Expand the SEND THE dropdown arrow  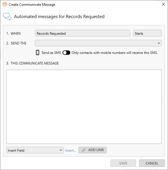(159, 43)
